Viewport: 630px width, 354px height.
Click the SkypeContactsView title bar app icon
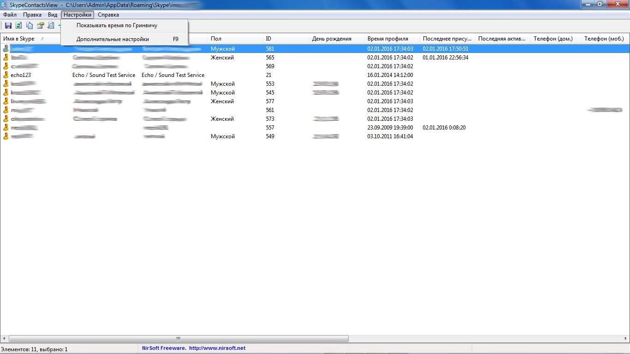click(x=5, y=5)
